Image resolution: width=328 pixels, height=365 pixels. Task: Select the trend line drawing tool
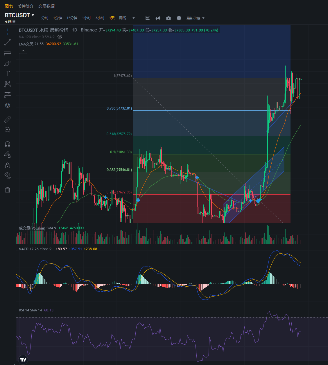click(8, 42)
